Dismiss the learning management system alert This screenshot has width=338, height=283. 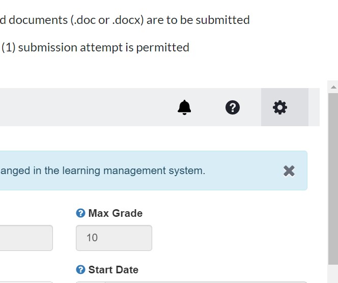coord(289,171)
